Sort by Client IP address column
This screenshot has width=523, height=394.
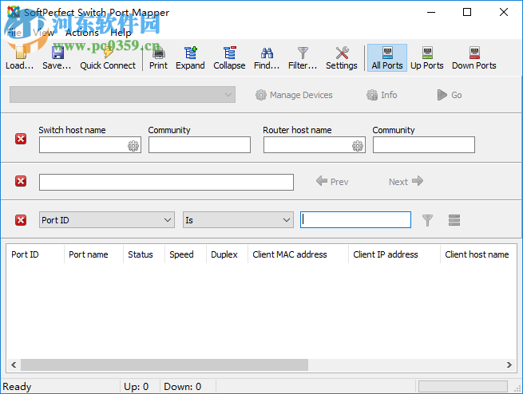394,254
